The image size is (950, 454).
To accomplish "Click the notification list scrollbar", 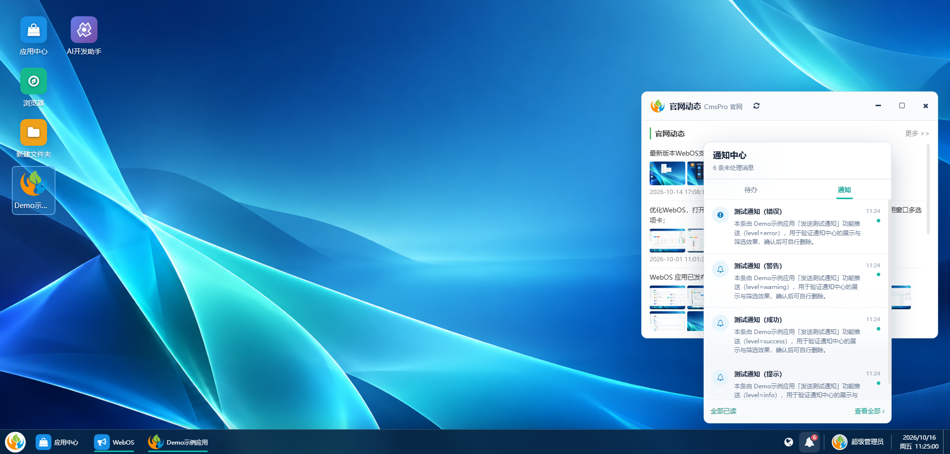I will tap(889, 291).
